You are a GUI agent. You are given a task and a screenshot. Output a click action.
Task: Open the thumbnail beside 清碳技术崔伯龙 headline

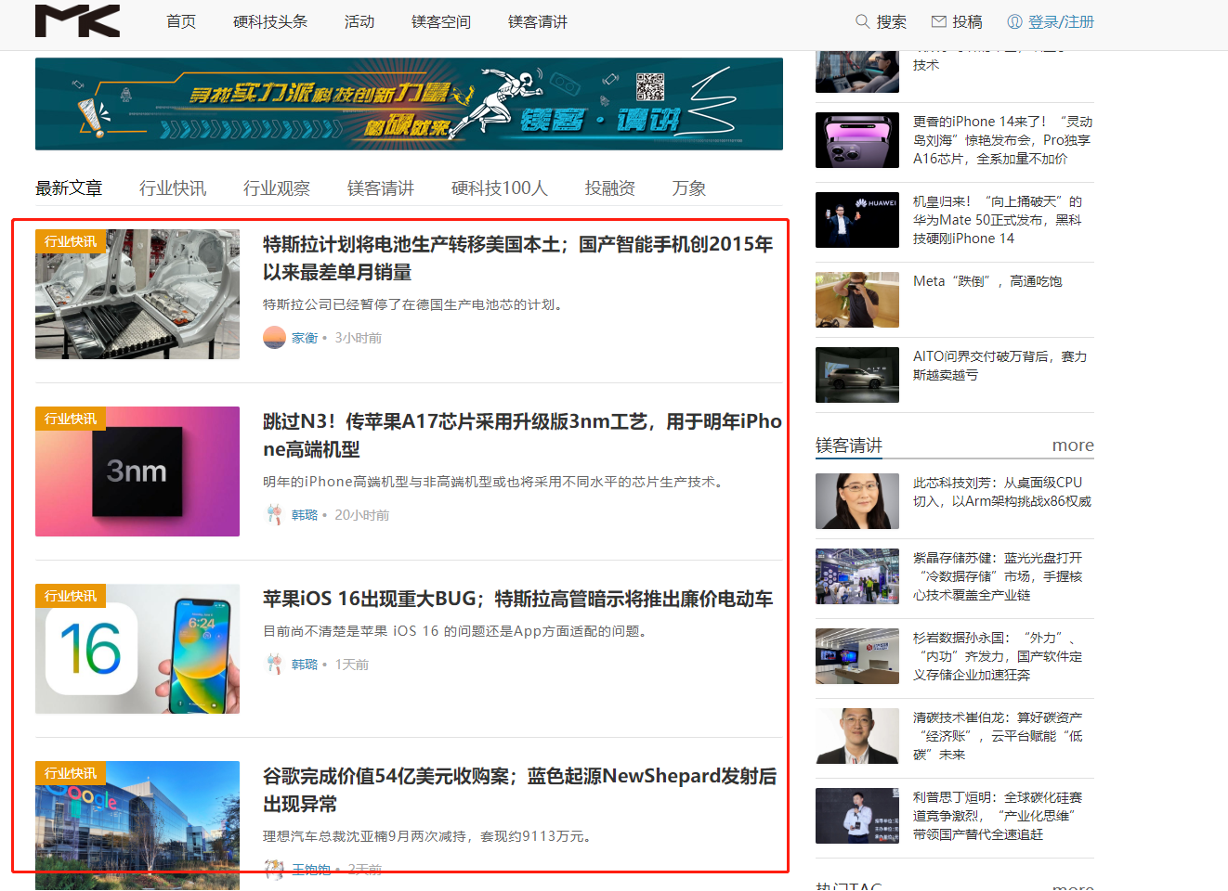pos(857,736)
